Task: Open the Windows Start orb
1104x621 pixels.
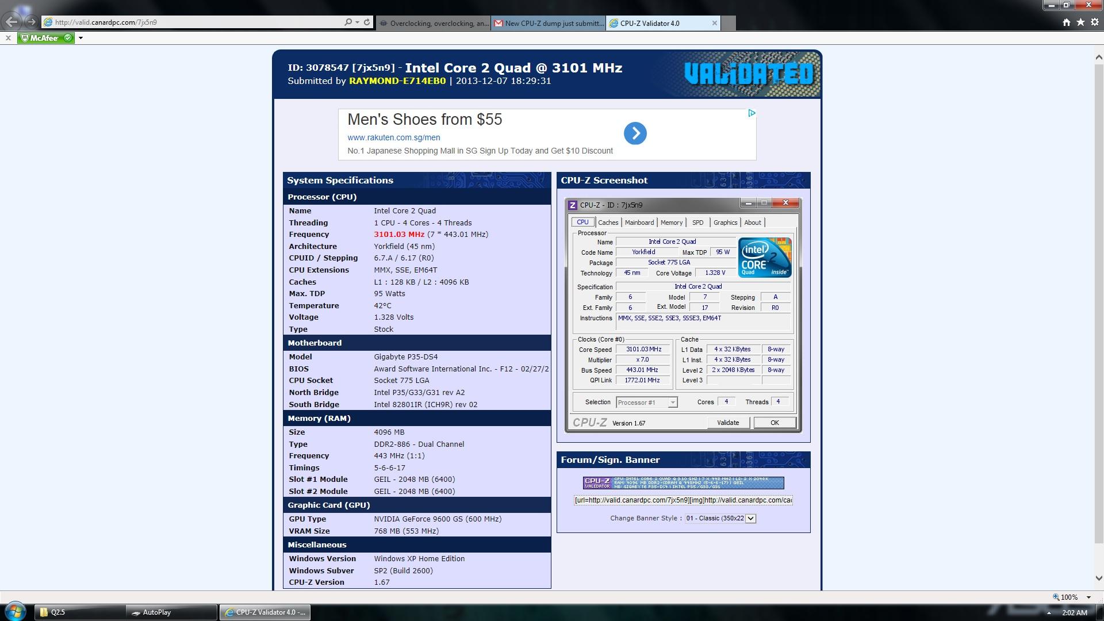Action: point(15,611)
